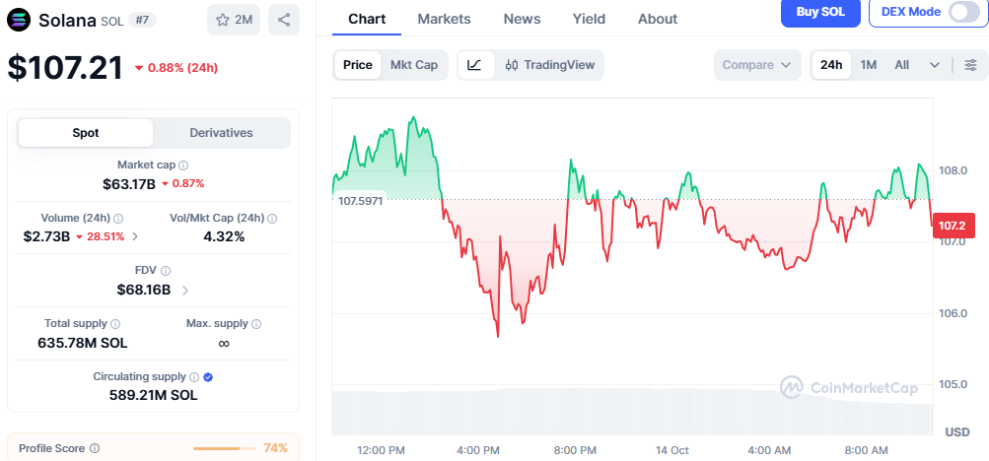Add Solana to watchlist via star button
The image size is (989, 461).
234,20
